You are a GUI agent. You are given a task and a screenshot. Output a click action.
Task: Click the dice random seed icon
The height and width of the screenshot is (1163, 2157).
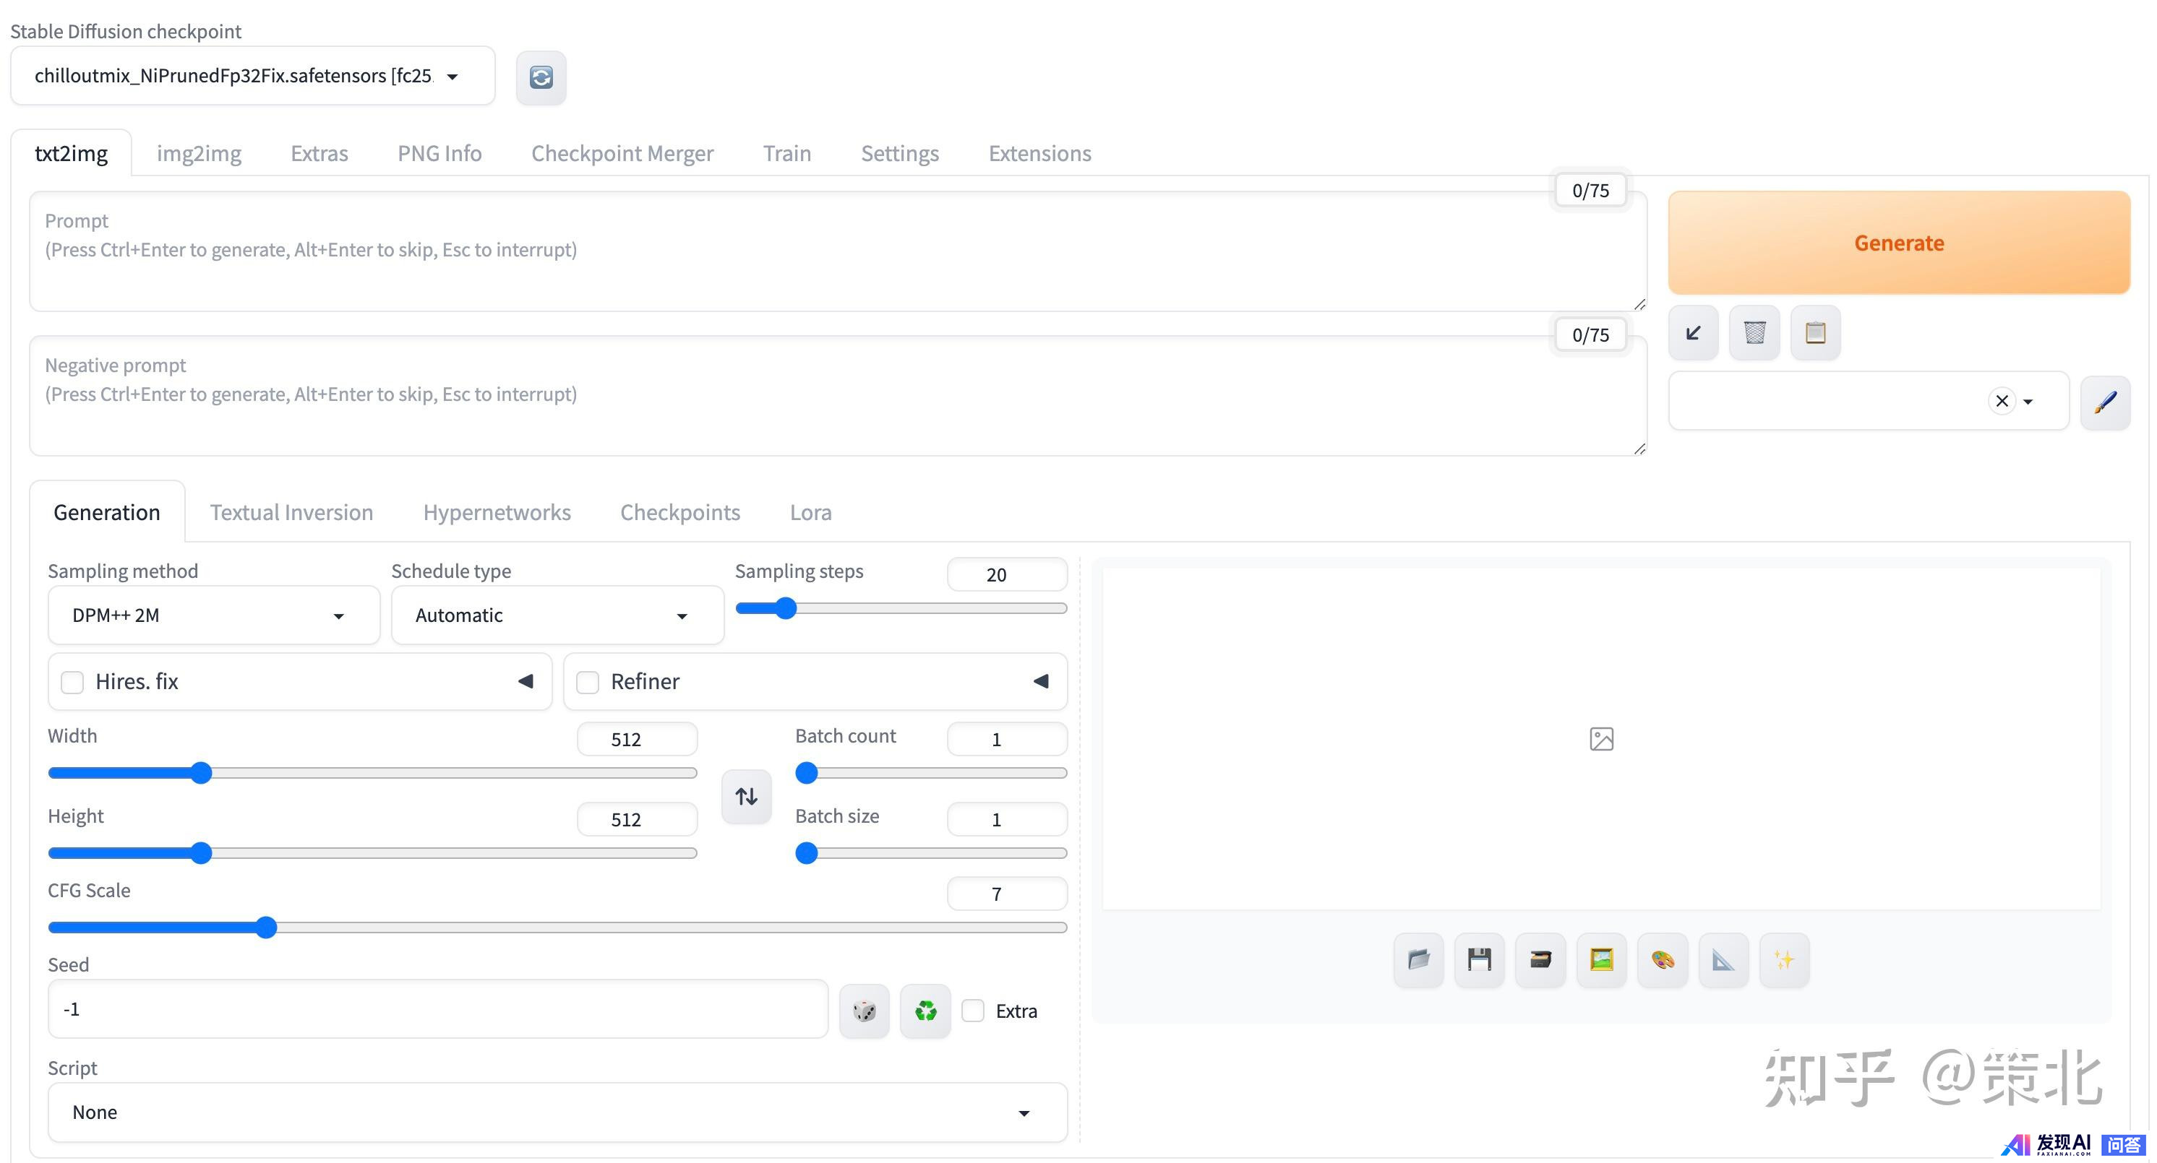point(864,1011)
